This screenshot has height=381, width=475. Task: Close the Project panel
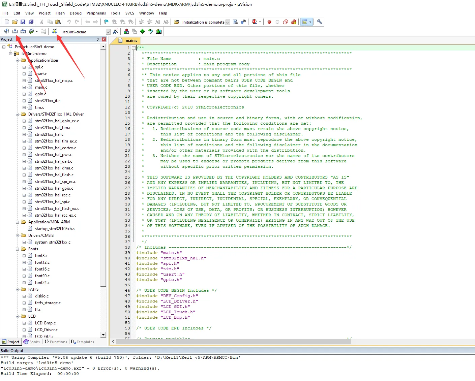click(104, 39)
